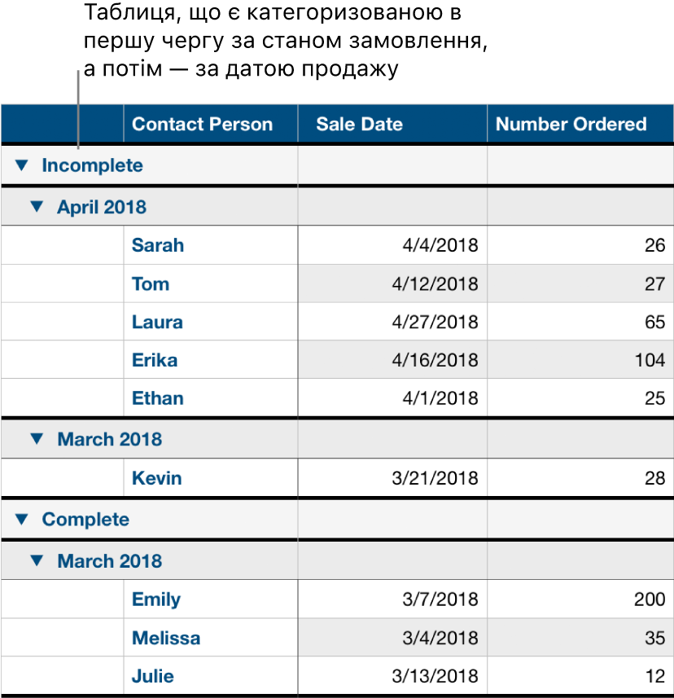Viewport: 674px width, 698px height.
Task: Click the 4/27/2018 sale date cell
Action: point(435,322)
